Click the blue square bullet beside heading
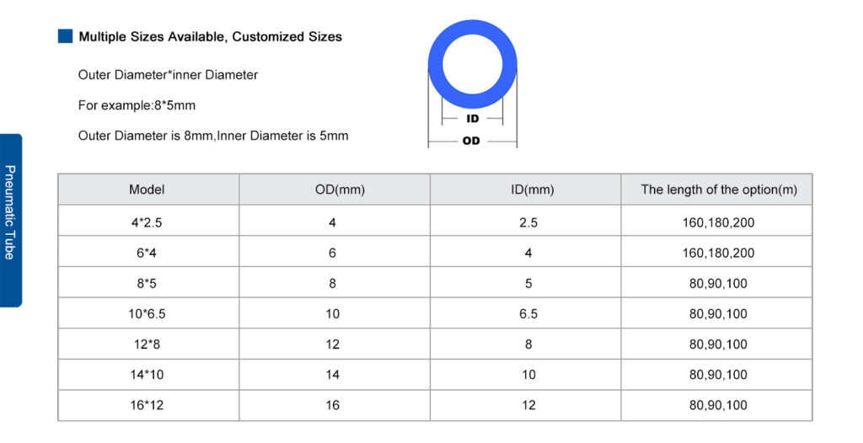This screenshot has width=863, height=443. (65, 36)
